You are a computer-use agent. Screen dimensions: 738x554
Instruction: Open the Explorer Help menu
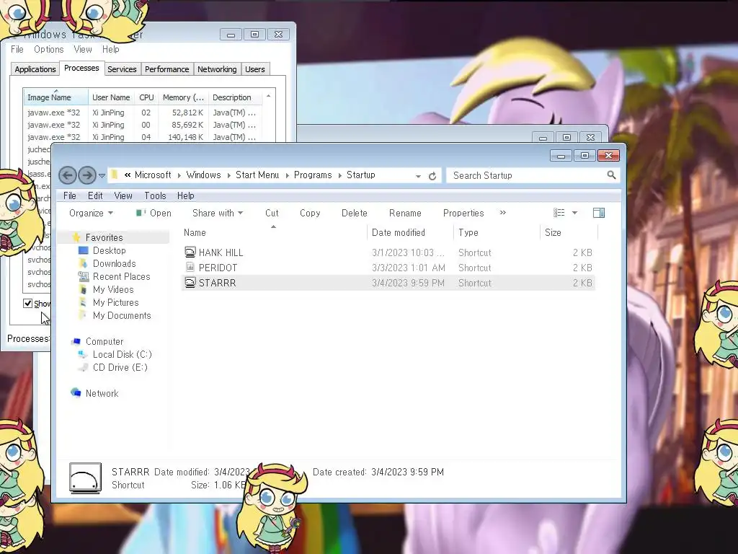[x=185, y=195]
